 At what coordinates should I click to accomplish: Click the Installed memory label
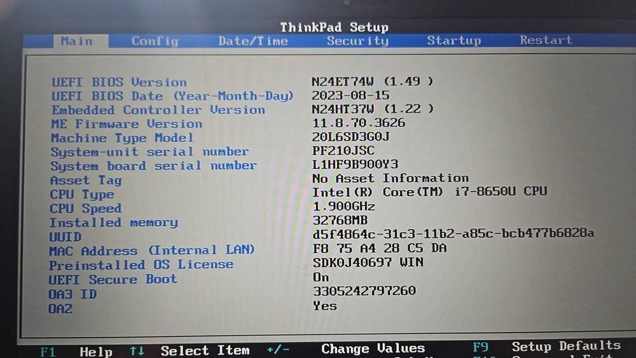114,223
